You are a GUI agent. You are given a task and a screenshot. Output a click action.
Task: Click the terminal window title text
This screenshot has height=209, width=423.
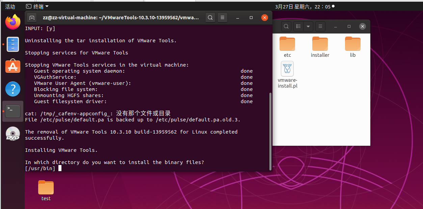pyautogui.click(x=121, y=17)
